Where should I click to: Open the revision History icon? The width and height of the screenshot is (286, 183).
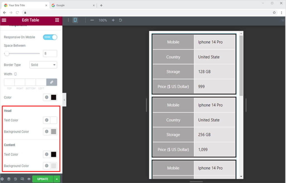point(15,179)
